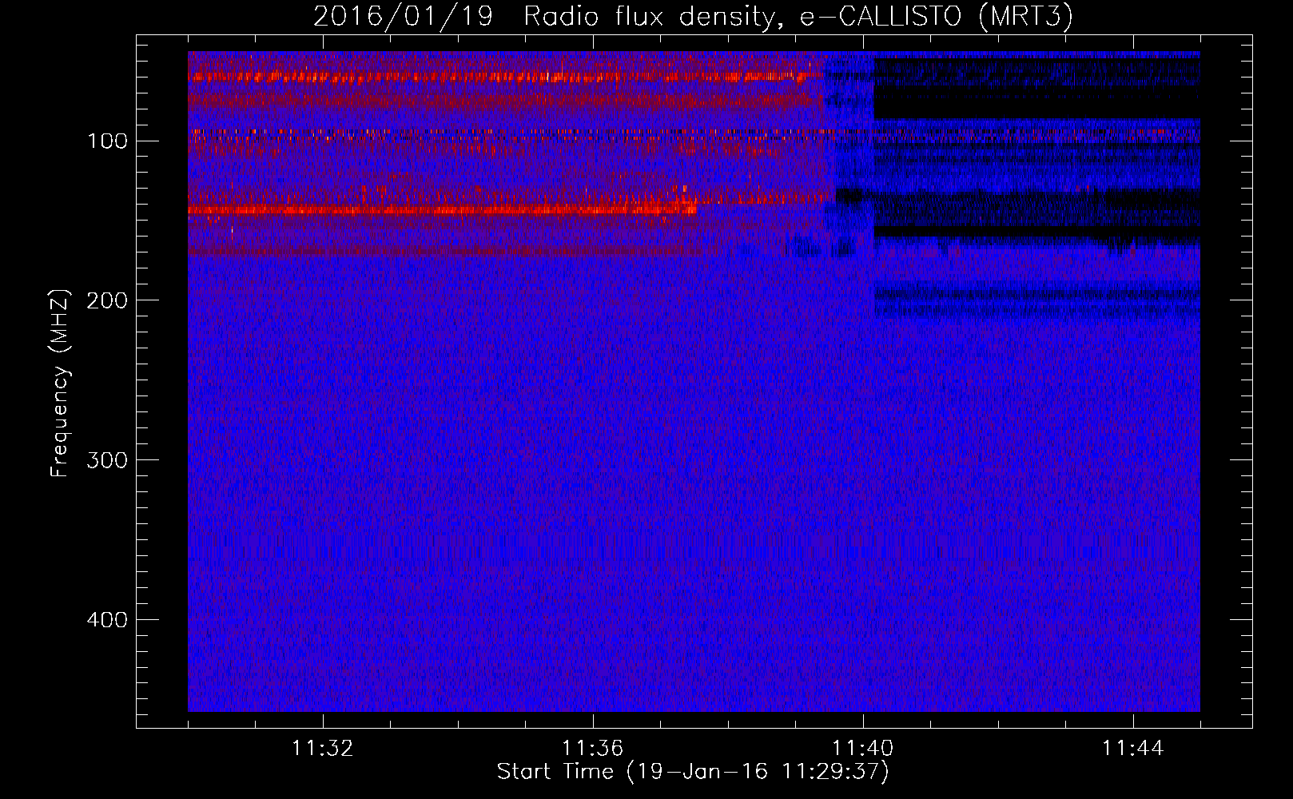
Task: Click the '100' frequency tick label
Action: pos(107,141)
